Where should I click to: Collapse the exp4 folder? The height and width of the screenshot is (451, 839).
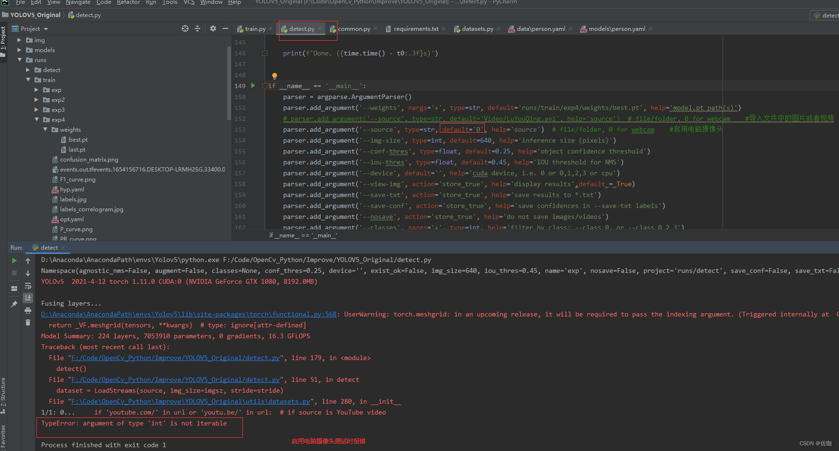coord(36,120)
